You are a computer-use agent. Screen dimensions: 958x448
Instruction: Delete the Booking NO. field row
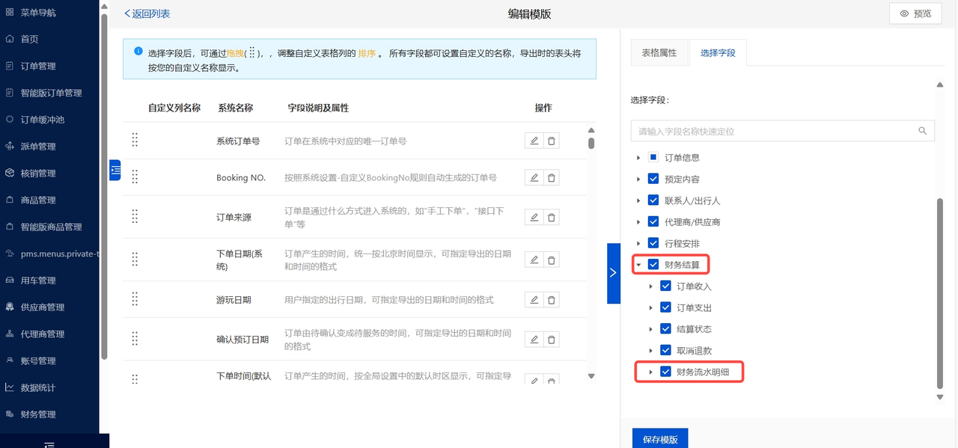click(x=552, y=177)
